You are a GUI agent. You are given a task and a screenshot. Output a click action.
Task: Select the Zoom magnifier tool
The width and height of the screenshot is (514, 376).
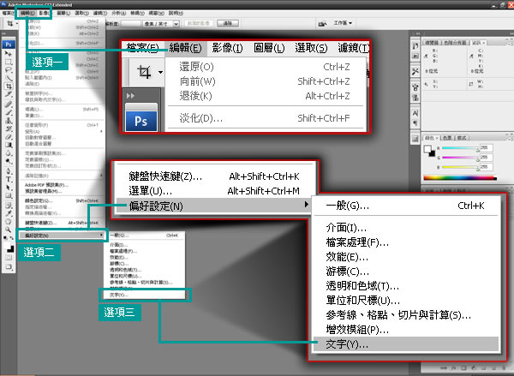9,230
